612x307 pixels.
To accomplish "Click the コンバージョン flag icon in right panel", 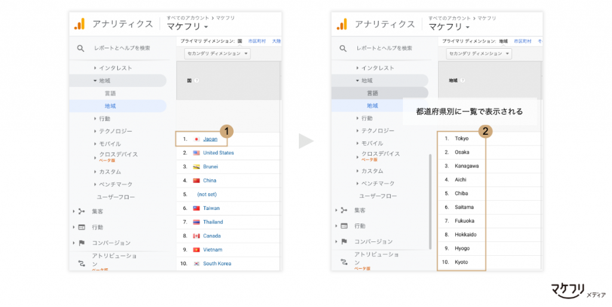I will [x=344, y=241].
